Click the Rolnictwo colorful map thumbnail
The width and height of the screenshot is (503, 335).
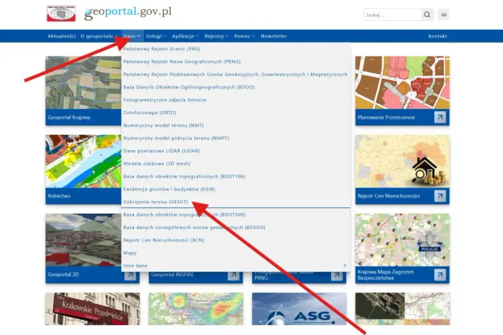(x=83, y=161)
